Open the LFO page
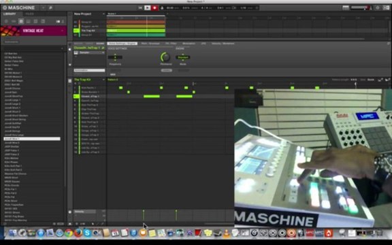392x245 pixels. pos(203,44)
